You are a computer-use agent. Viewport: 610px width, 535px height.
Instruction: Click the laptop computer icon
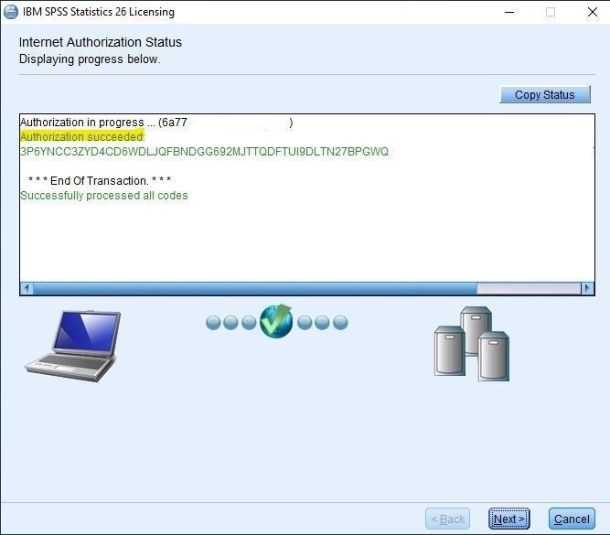(x=73, y=346)
